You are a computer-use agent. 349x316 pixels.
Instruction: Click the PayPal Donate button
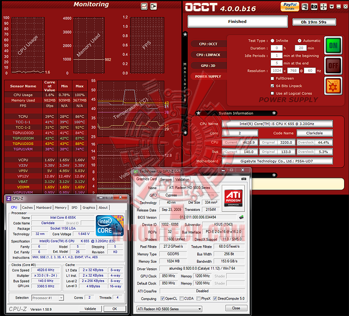(290, 6)
